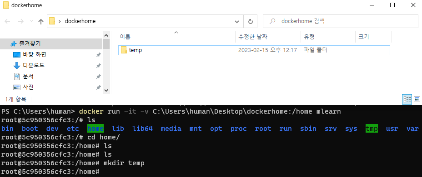Open the recent locations dropdown arrow

[x=31, y=21]
